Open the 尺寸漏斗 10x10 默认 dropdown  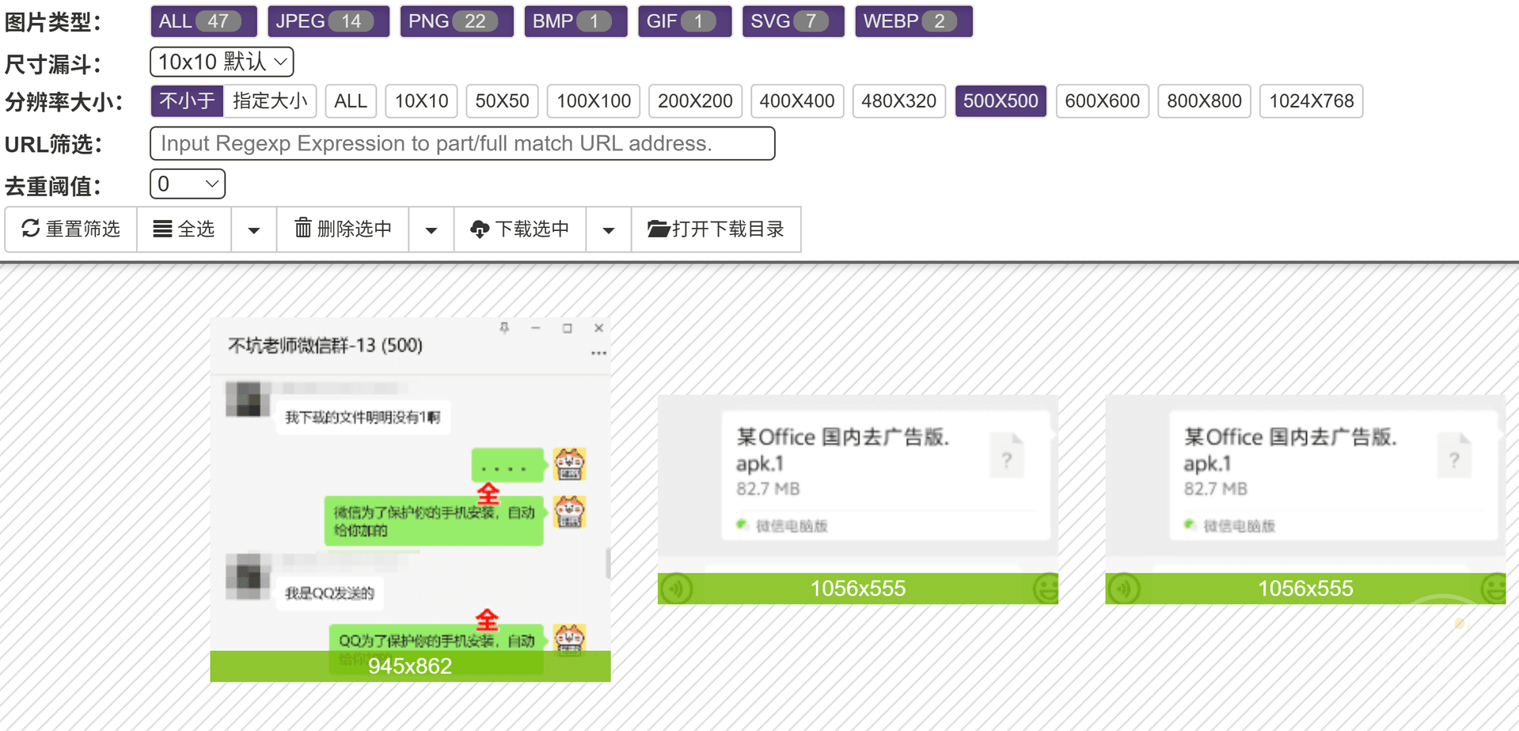[x=222, y=62]
